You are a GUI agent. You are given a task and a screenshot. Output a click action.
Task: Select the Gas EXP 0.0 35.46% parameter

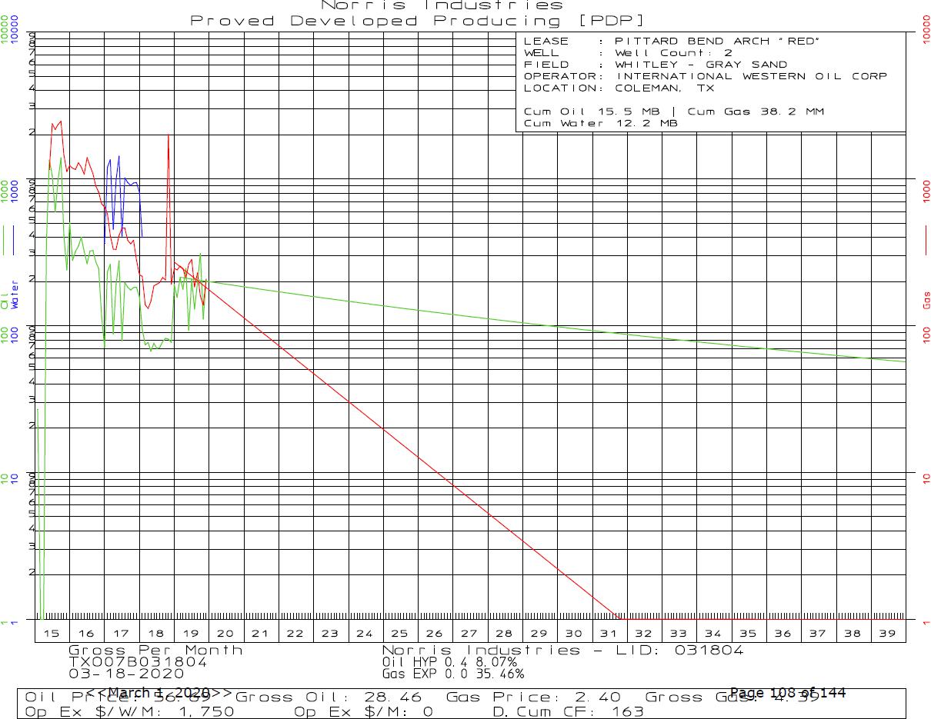coord(452,674)
